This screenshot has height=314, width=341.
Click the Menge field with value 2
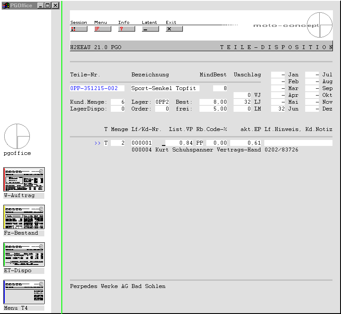click(118, 143)
